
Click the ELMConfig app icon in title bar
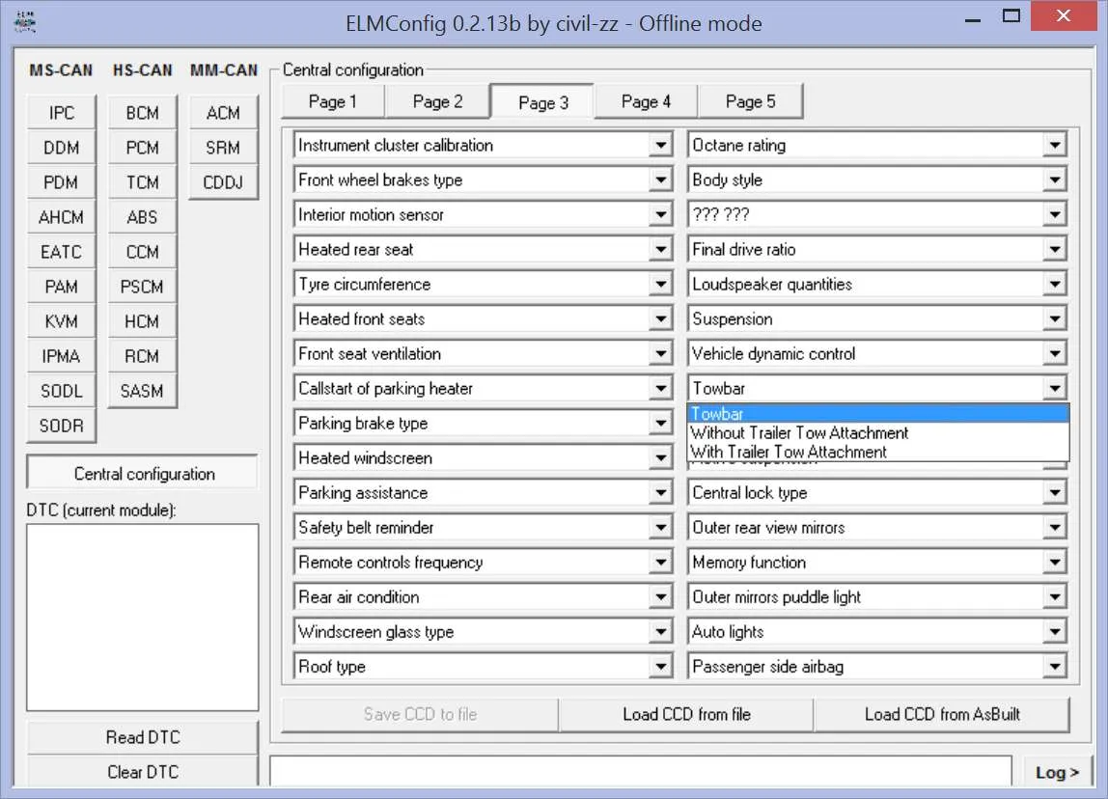coord(25,21)
